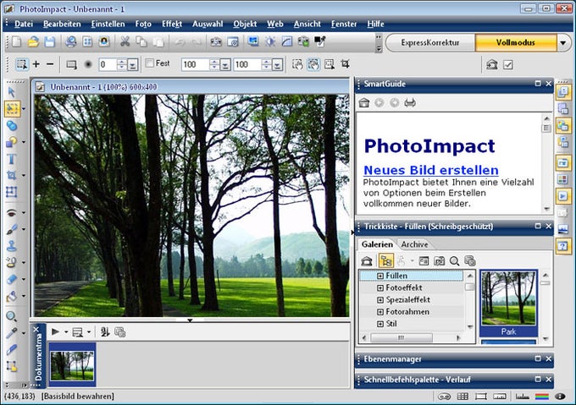Toggle the soft edge circle option
576x405 pixels.
pyautogui.click(x=88, y=64)
